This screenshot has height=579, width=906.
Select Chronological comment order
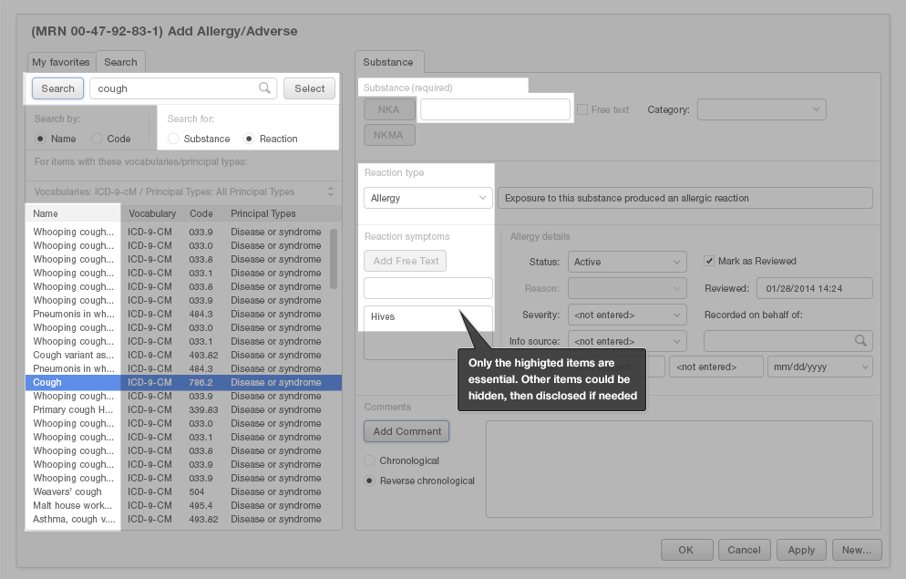(x=369, y=460)
